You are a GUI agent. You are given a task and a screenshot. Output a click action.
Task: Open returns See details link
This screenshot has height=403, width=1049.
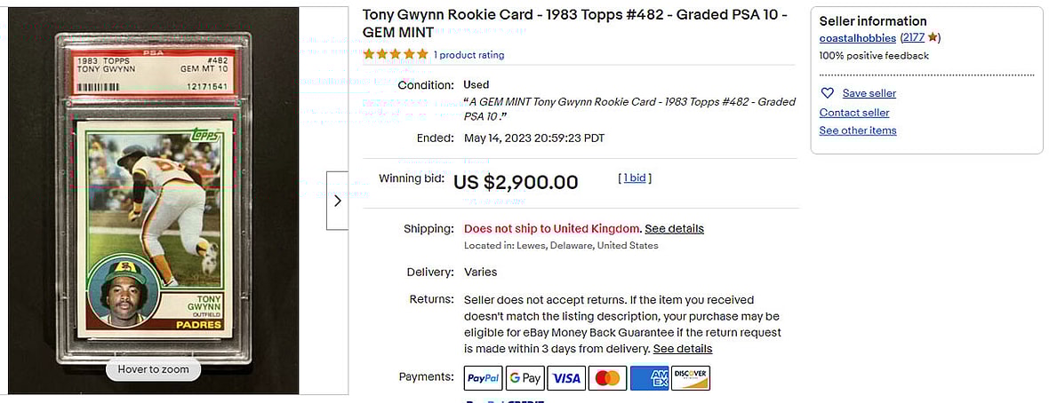[682, 349]
